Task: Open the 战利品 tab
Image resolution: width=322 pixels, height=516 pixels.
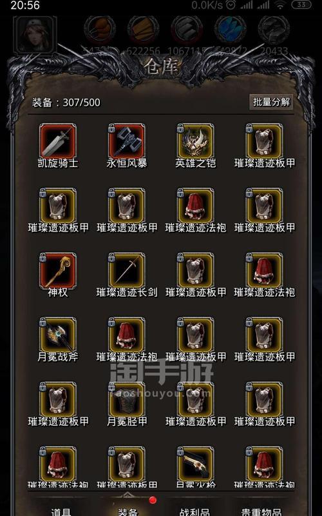Action: pyautogui.click(x=195, y=511)
